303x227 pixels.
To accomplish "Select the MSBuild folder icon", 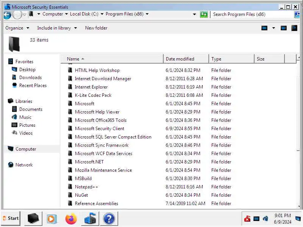I will pyautogui.click(x=70, y=178).
